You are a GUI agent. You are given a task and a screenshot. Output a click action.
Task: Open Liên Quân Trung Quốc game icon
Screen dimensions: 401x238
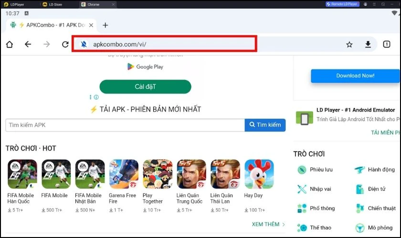191,174
